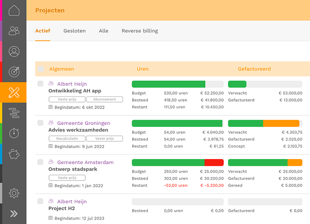Check the Ontwikkeling AH app project checkbox
This screenshot has width=310, height=224.
[x=40, y=84]
